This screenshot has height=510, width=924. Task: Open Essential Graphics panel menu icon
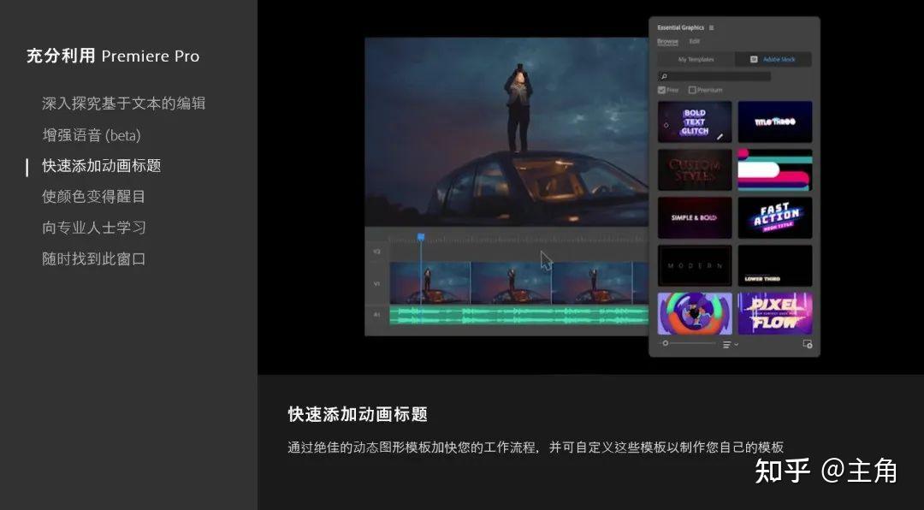(x=711, y=27)
